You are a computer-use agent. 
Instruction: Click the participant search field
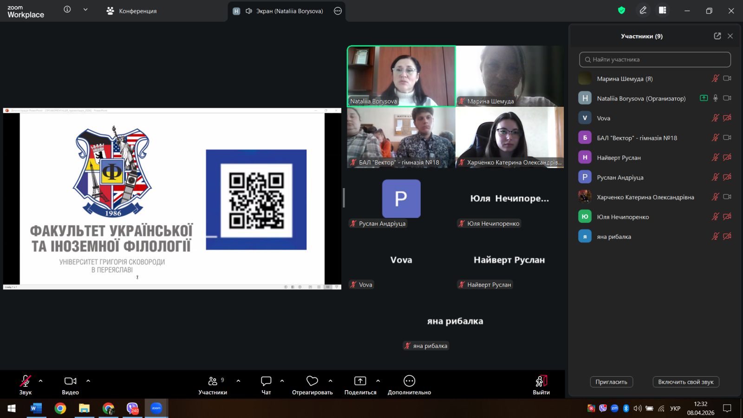coord(655,59)
